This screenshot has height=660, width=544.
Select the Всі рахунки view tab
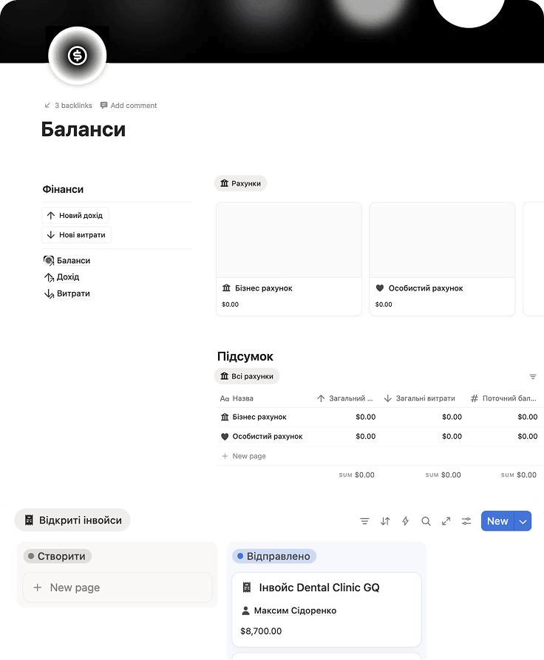[x=247, y=376]
